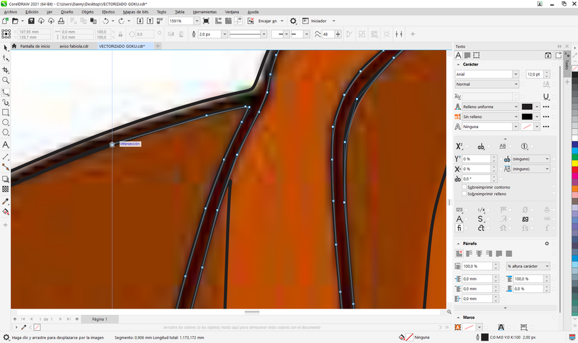Select the Polygon tool
Viewport: 578px width, 343px height.
coord(5,133)
